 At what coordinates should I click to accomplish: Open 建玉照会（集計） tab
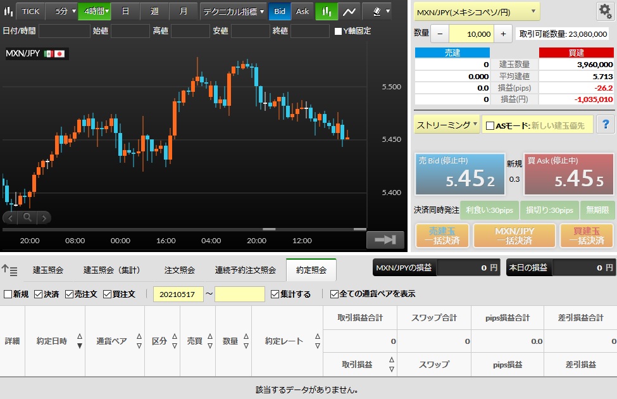(112, 270)
